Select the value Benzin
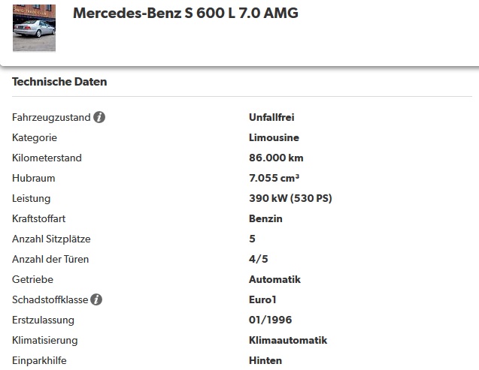This screenshot has width=479, height=370. [x=265, y=218]
